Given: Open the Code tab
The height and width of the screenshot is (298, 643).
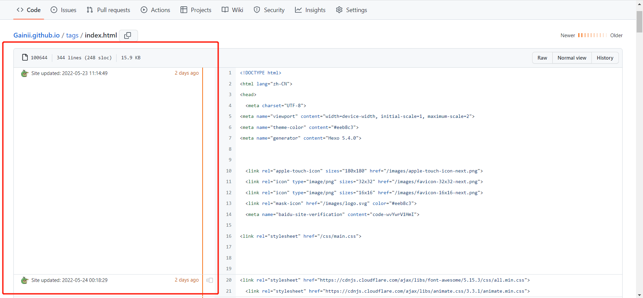Looking at the screenshot, I should click(28, 10).
